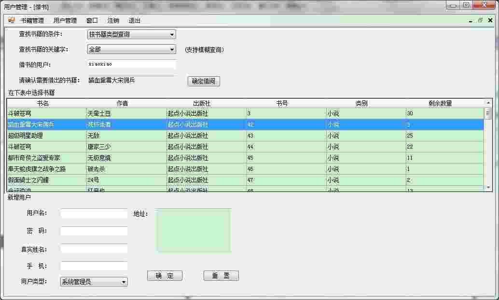499x300 pixels.
Task: Click 退出 to exit the program
Action: coord(134,20)
